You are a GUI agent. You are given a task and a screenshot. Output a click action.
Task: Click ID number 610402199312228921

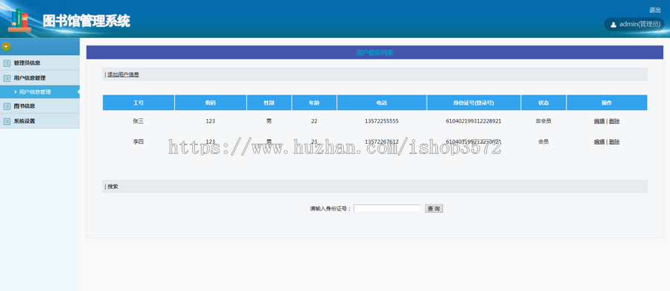(473, 121)
